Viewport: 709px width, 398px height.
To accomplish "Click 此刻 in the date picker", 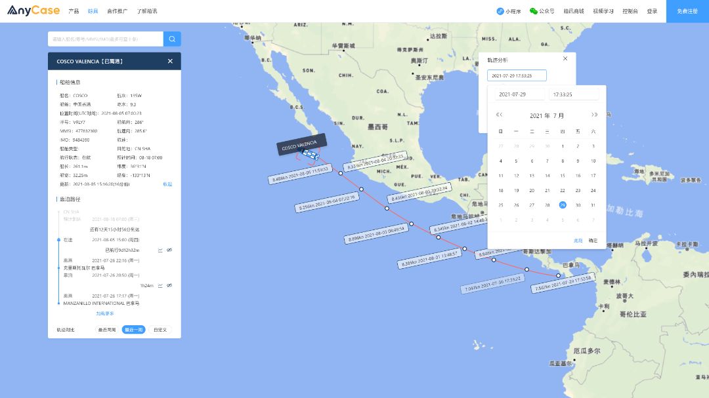I will (x=578, y=241).
